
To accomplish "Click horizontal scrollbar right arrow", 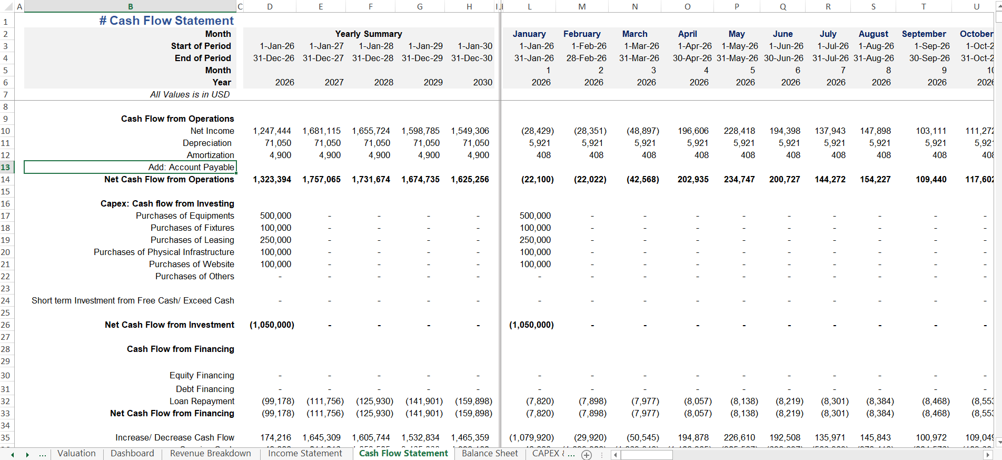I will [x=987, y=455].
